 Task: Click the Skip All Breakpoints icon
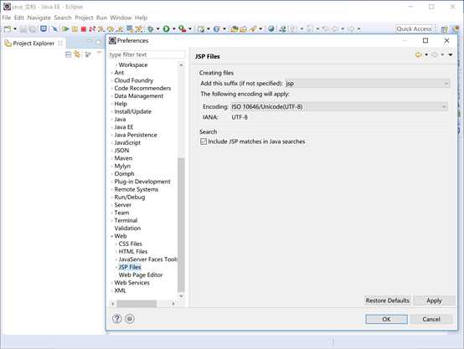pyautogui.click(x=54, y=29)
